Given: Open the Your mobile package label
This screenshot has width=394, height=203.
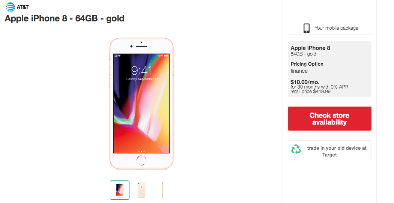Looking at the screenshot, I should tap(336, 28).
